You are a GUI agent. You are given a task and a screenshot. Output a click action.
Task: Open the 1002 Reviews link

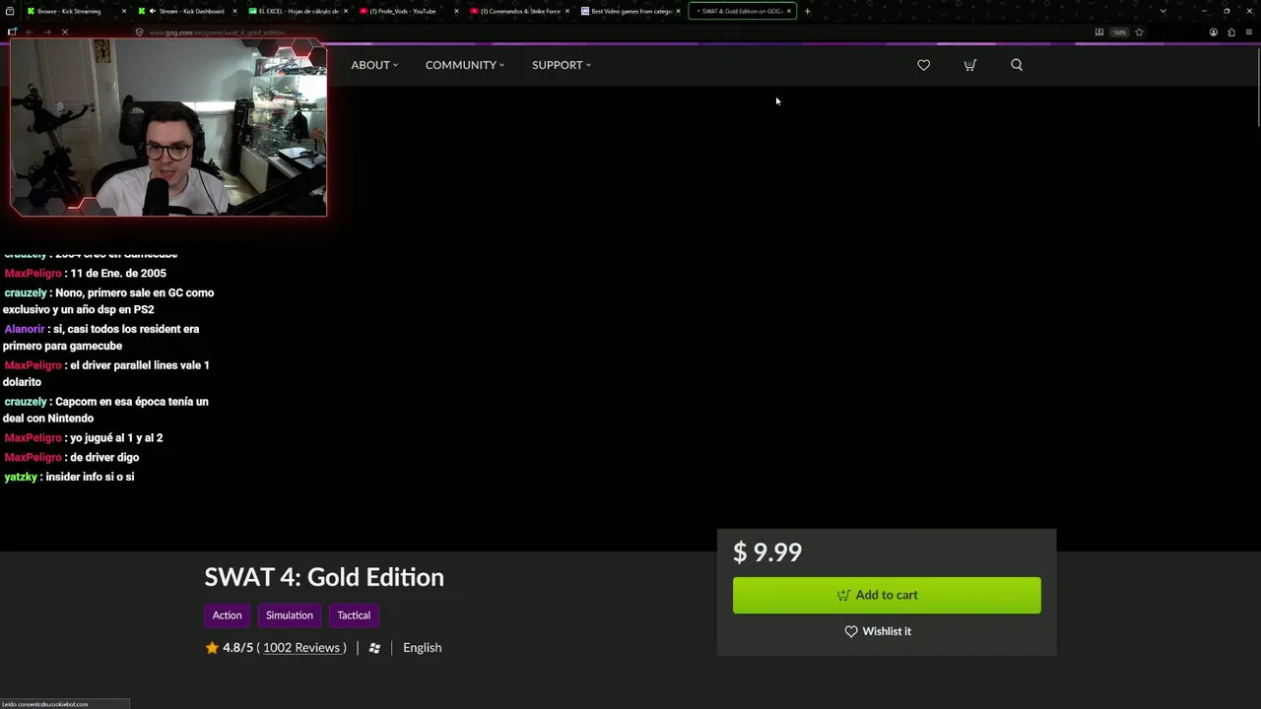click(x=301, y=648)
